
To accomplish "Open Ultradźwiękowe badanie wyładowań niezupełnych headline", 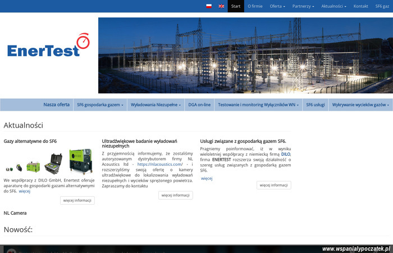I will coord(139,143).
